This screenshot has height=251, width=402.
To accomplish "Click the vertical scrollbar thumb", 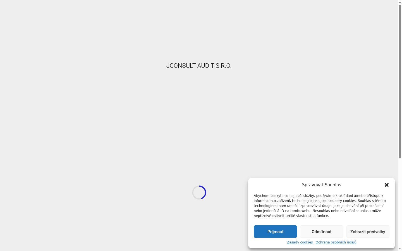I will 400,81.
